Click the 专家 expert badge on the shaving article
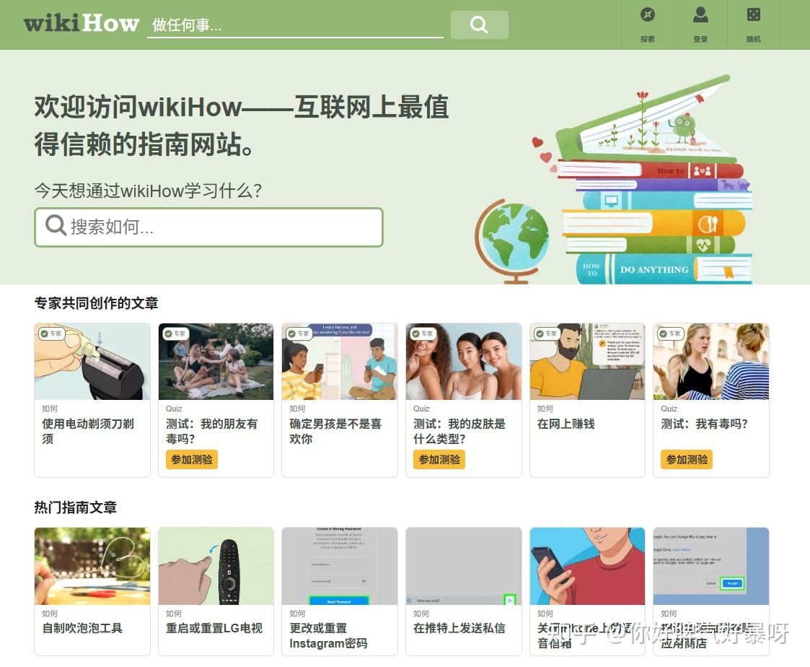The image size is (810, 667). 51,333
